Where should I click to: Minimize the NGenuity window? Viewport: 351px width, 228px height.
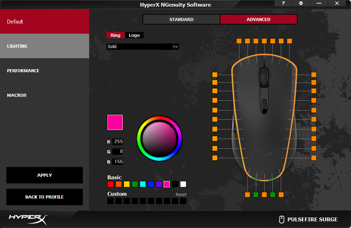pos(319,3)
